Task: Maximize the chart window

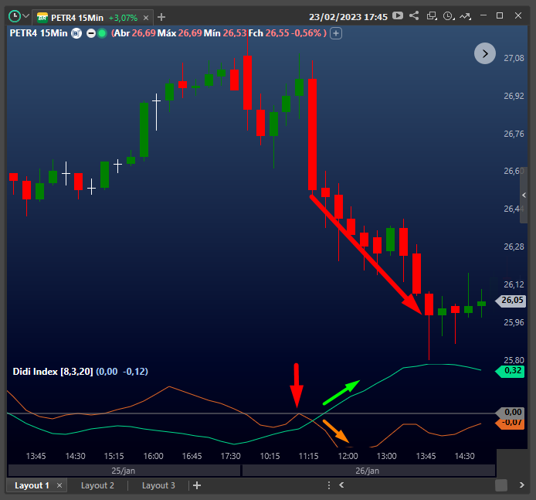Action: tap(500, 15)
